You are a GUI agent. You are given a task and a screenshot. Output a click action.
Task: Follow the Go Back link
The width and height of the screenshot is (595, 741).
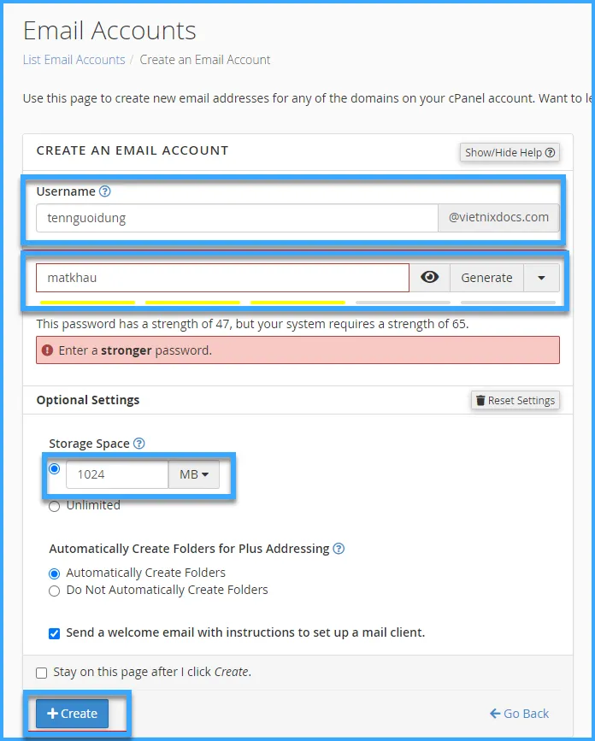pyautogui.click(x=520, y=714)
